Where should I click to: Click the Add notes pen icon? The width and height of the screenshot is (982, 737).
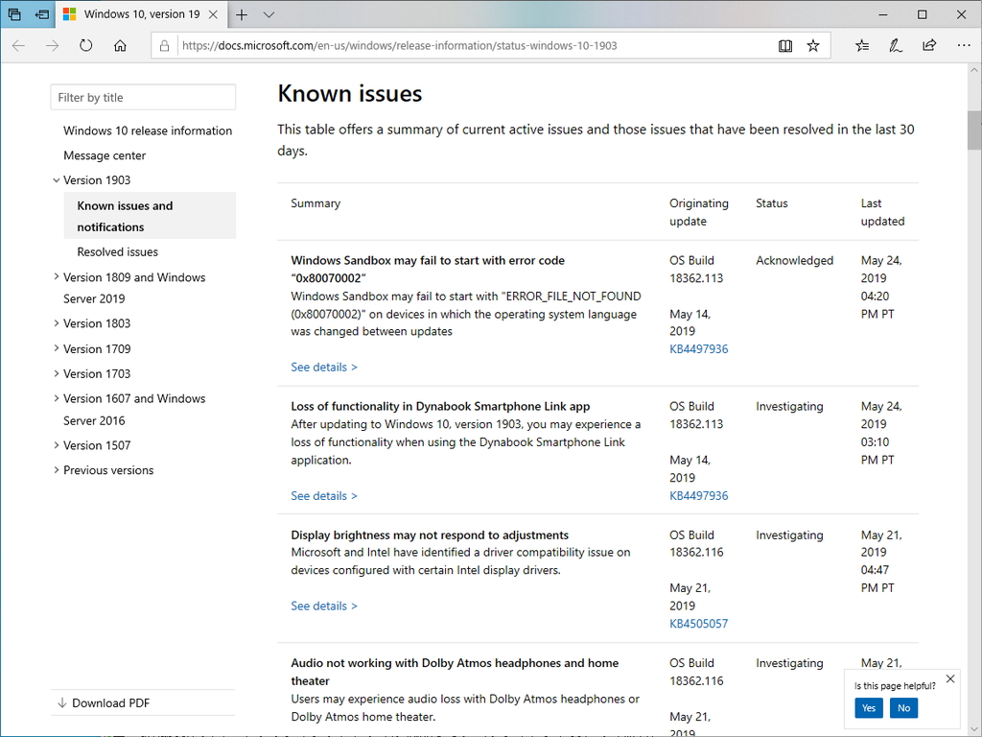pos(895,45)
